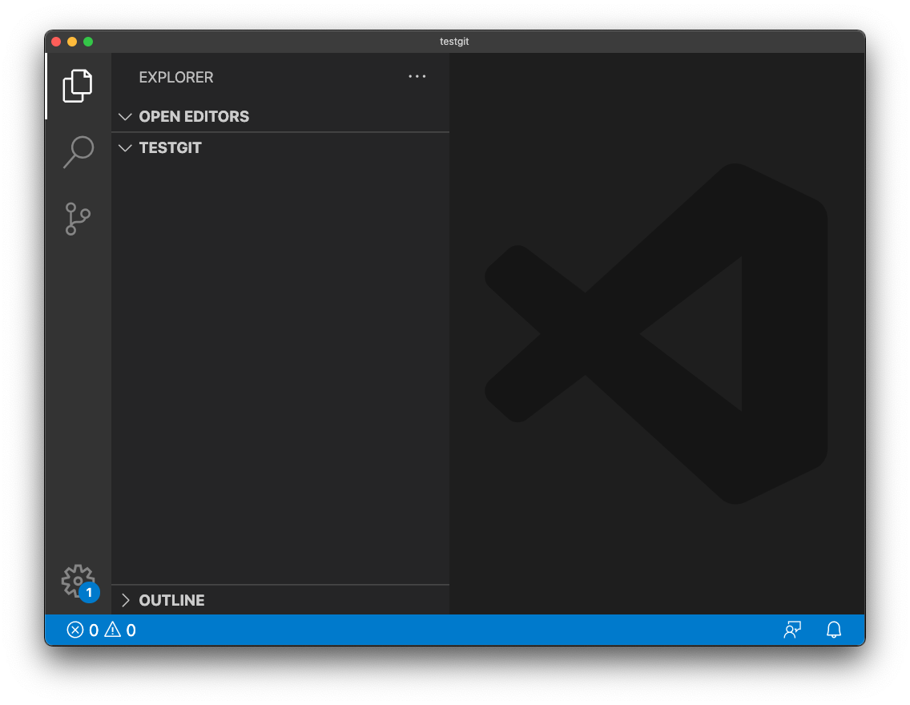Click the OUTLINE header label
910x705 pixels.
(x=171, y=600)
